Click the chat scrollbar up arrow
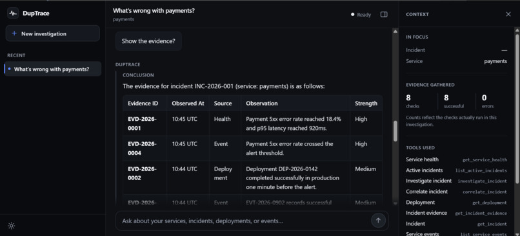Image resolution: width=520 pixels, height=236 pixels. pos(395,32)
